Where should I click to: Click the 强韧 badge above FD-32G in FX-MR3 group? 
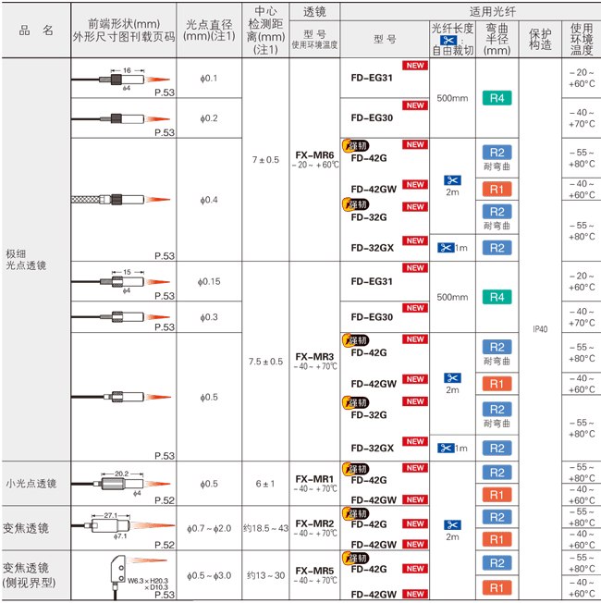356,402
